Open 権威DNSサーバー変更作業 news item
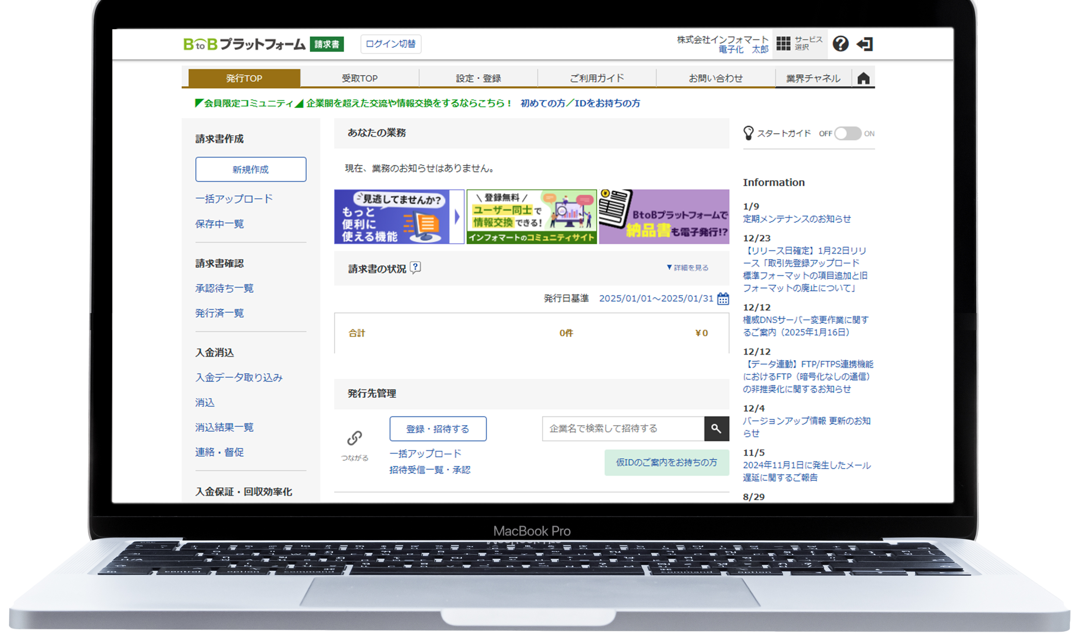Viewport: 1078px width, 637px height. (x=805, y=326)
